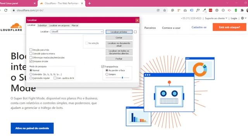The height and width of the screenshot is (139, 248).
Task: Open the Parceiros navigation menu
Action: coord(150,28)
